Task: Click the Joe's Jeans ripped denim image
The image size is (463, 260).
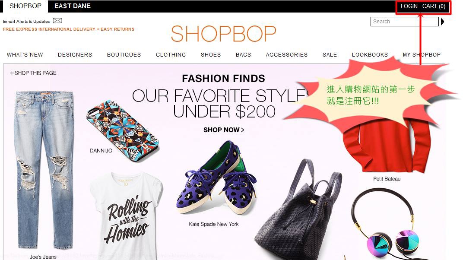Action: pos(44,170)
